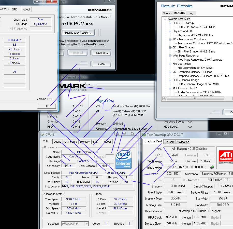
Task: Click the Shaders 320 Unified field
Action: [x=178, y=186]
